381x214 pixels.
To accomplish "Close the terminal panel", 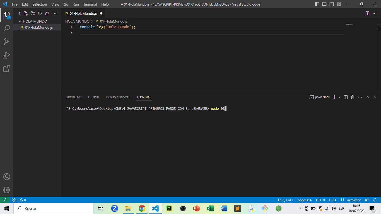I will (x=375, y=97).
